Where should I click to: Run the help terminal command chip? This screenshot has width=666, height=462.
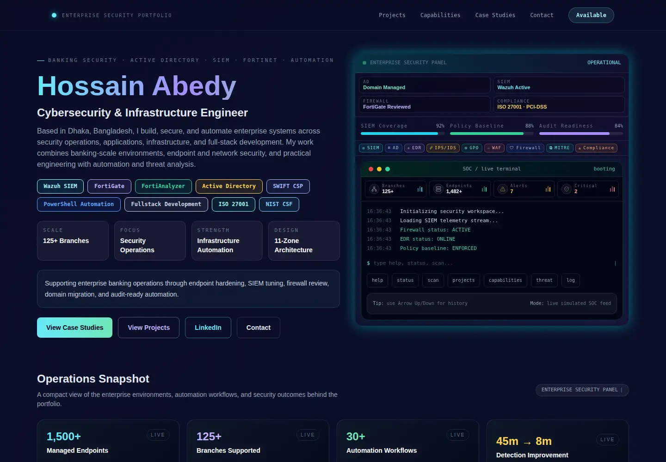click(x=377, y=280)
